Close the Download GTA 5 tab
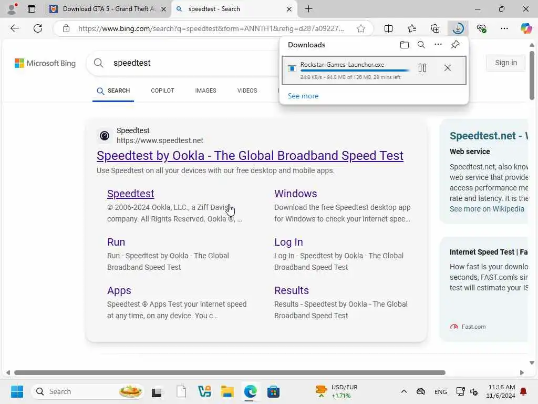The height and width of the screenshot is (404, 538). coord(164,9)
